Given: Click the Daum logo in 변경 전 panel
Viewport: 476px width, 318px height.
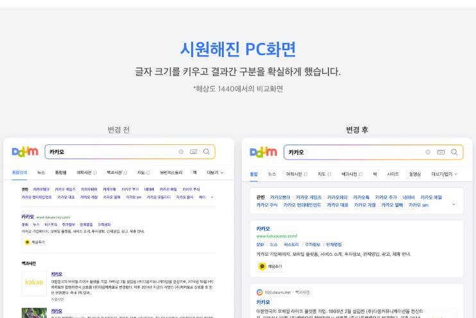Looking at the screenshot, I should click(x=25, y=151).
